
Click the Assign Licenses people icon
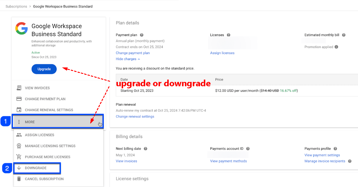pos(19,135)
